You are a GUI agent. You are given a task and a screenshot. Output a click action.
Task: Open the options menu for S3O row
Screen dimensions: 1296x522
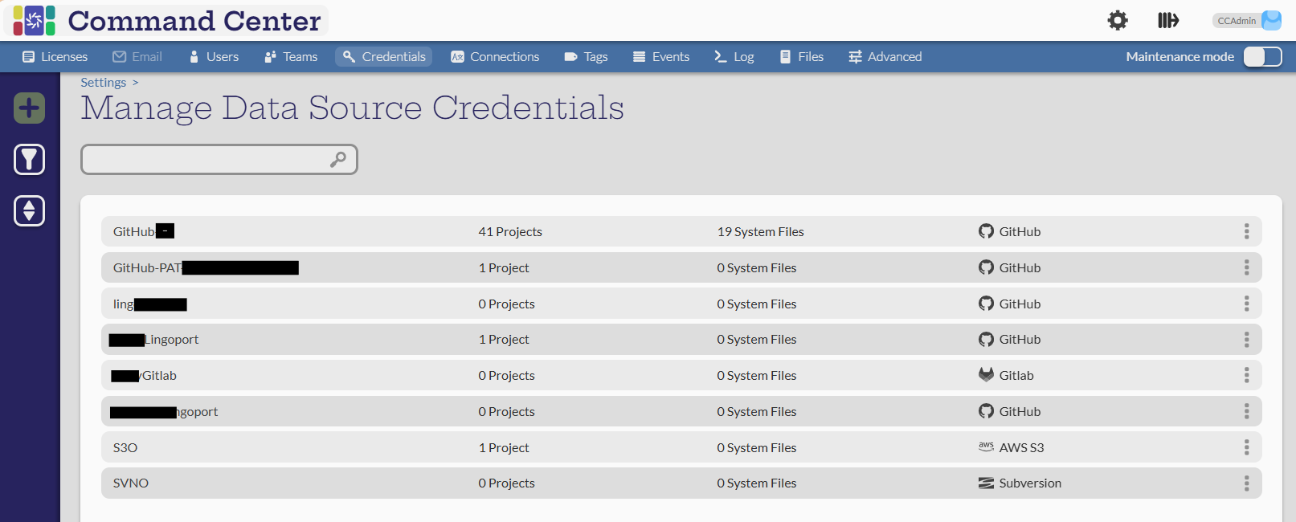[1246, 447]
